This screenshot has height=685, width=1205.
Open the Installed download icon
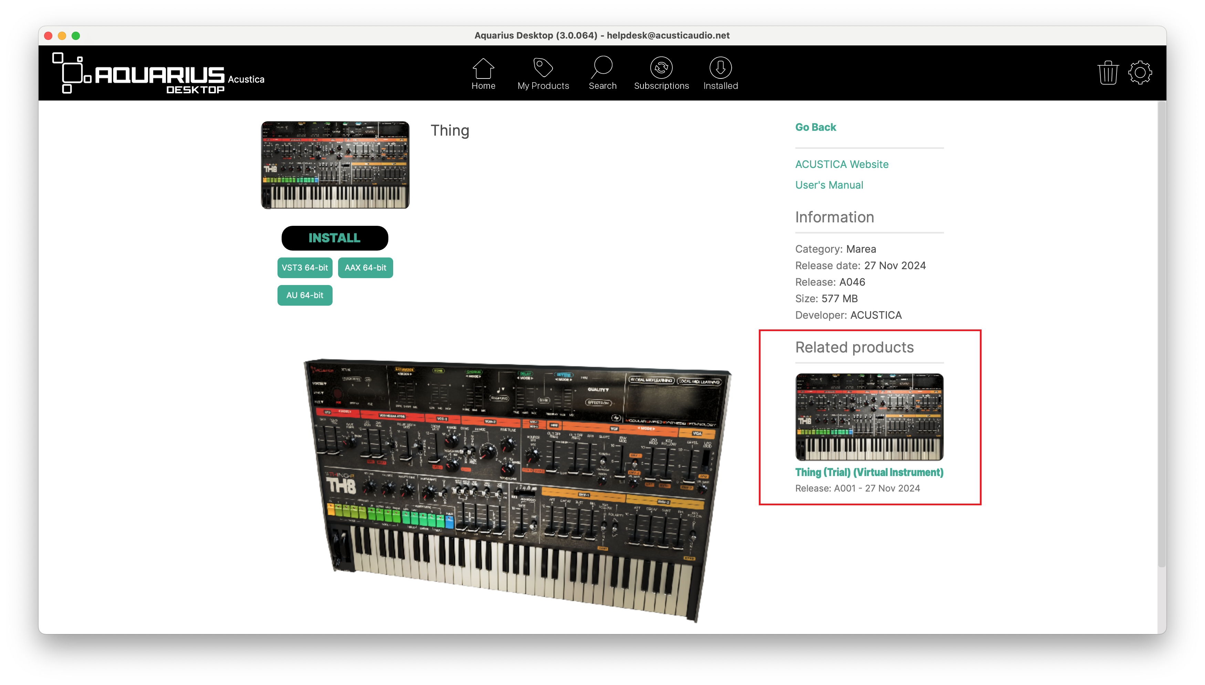[x=720, y=68]
